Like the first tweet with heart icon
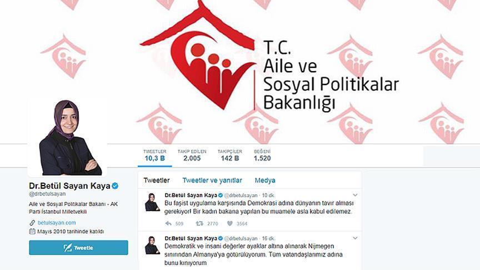Image resolution: width=480 pixels, height=270 pixels. pos(230,223)
